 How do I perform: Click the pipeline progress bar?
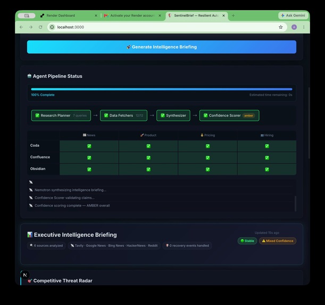(x=162, y=89)
